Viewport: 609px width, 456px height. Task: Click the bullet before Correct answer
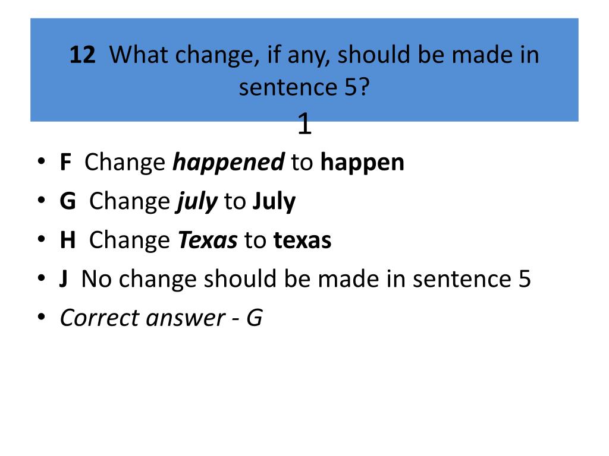41,317
